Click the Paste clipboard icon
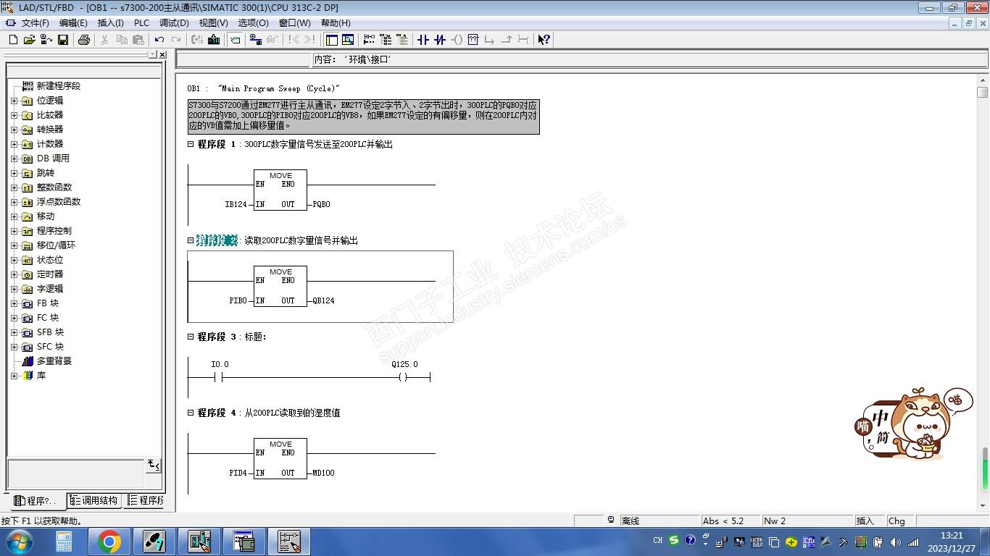990x556 pixels. tap(138, 40)
